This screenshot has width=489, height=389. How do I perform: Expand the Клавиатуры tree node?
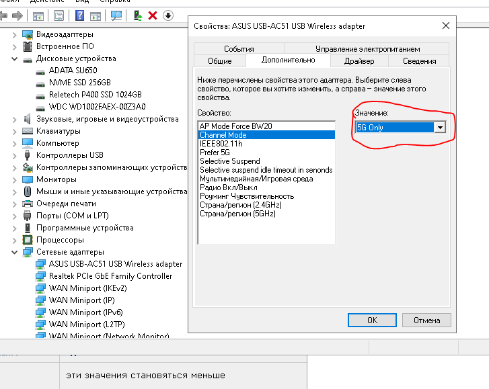pos(14,132)
